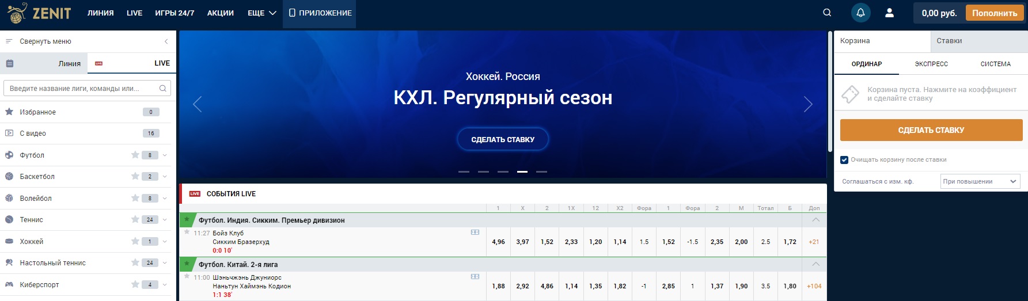Switch to Ставки tab

979,41
